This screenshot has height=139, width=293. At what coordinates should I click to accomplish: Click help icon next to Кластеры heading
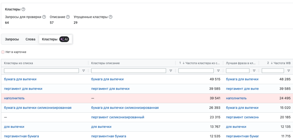[23, 9]
